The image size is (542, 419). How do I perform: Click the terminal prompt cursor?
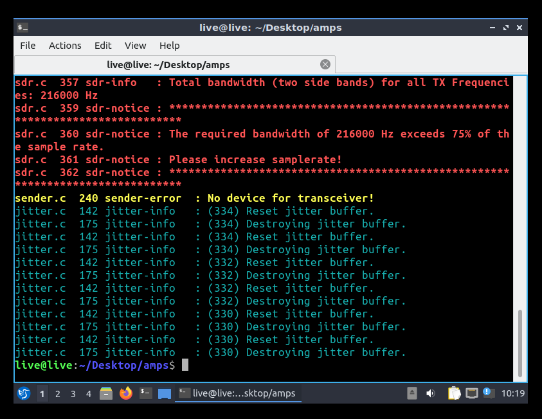click(185, 365)
